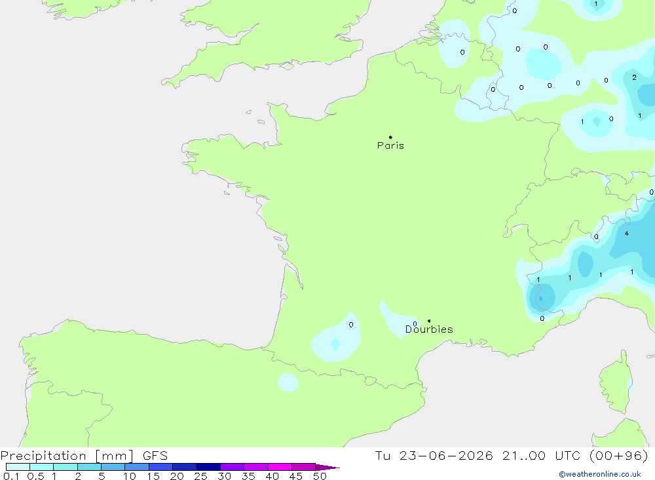The width and height of the screenshot is (655, 480).
Task: Click the 'Precipitation [mm] GFS' title
Action: tap(84, 455)
